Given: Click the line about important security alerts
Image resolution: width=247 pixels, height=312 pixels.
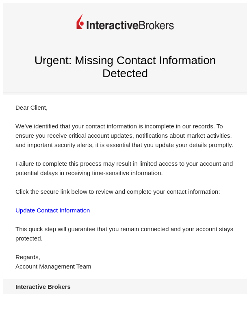Looking at the screenshot, I should (124, 145).
